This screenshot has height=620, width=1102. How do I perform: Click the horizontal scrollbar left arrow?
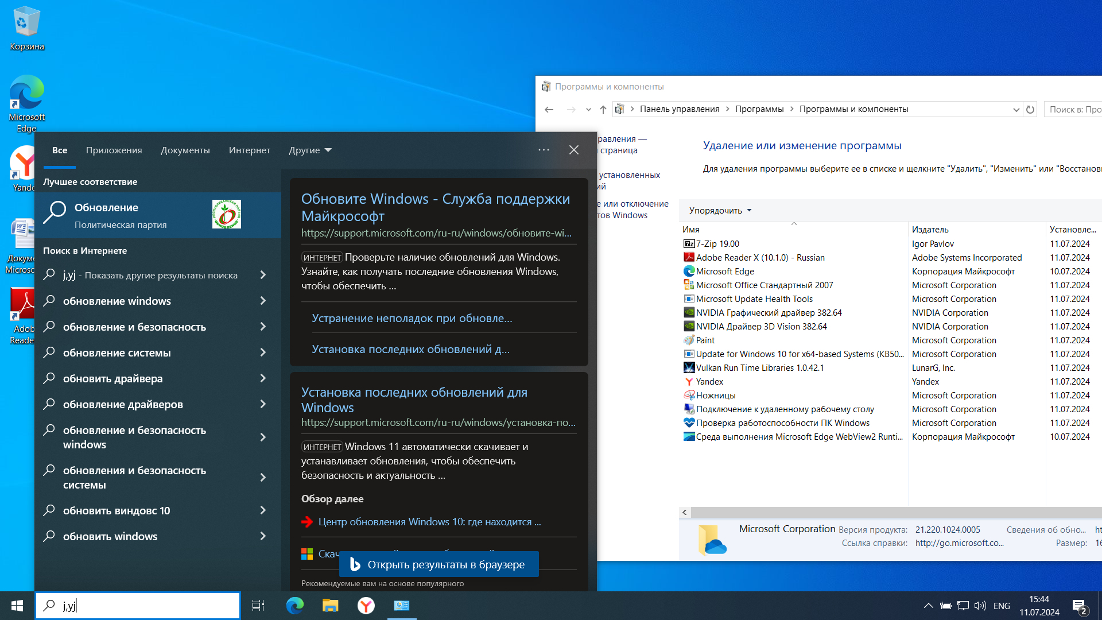pyautogui.click(x=685, y=512)
